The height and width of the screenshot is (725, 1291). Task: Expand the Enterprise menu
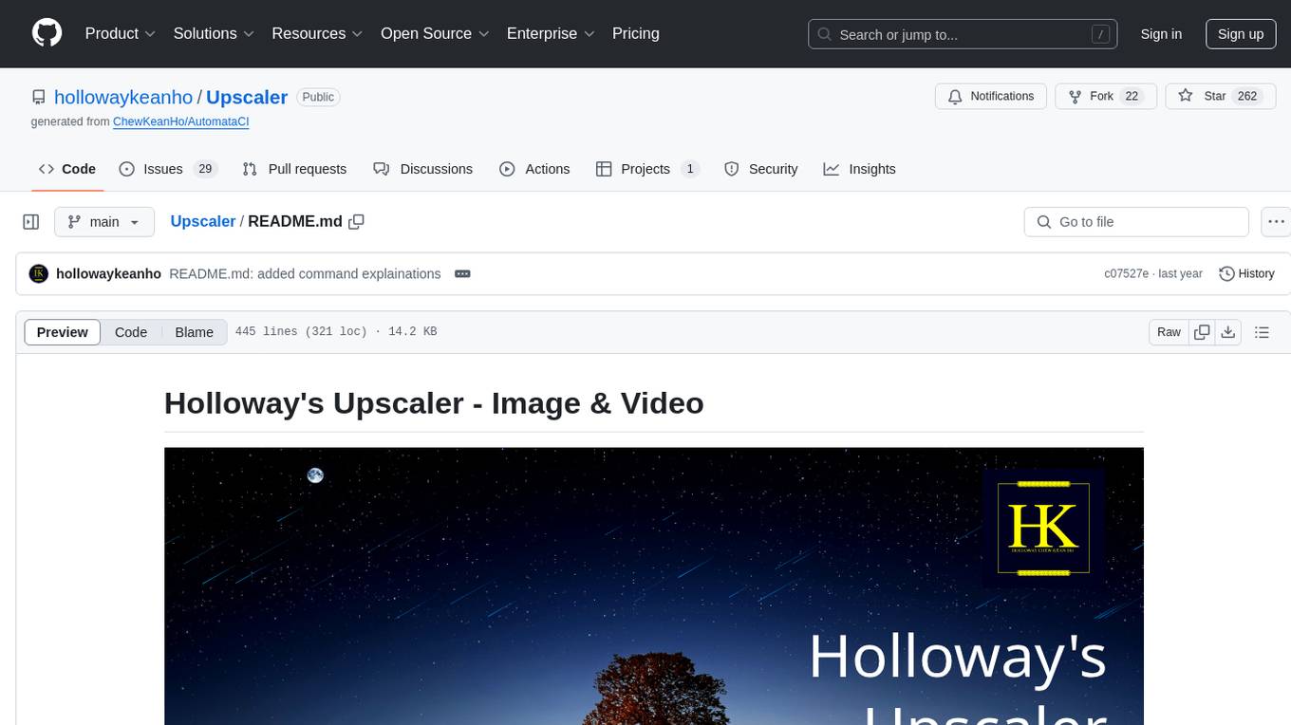pyautogui.click(x=551, y=33)
